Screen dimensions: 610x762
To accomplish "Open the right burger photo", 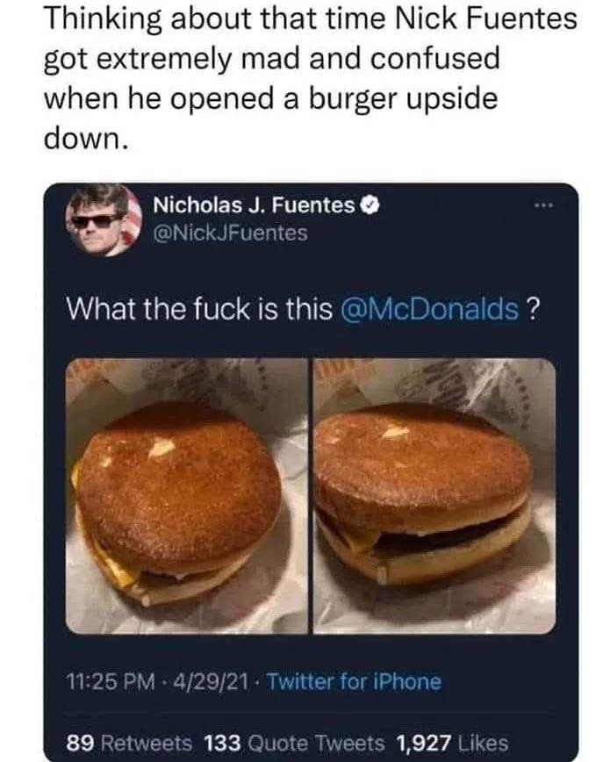I will pos(434,496).
